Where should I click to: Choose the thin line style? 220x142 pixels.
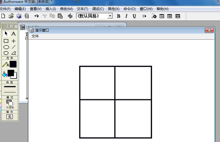tap(10, 92)
